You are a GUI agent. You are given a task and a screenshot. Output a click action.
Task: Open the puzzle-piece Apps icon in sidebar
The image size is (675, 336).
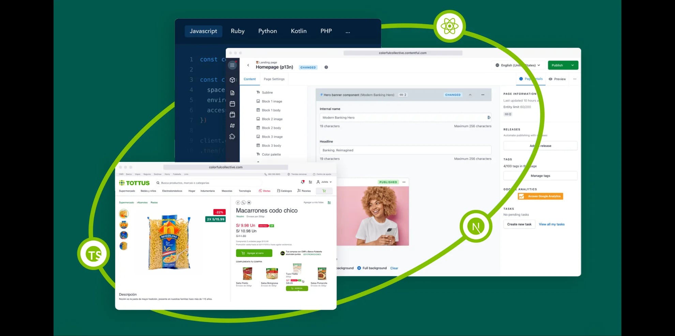coord(232,137)
